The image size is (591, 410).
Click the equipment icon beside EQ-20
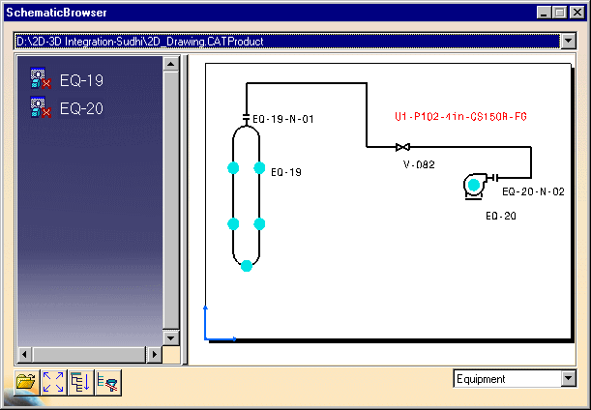pos(41,107)
